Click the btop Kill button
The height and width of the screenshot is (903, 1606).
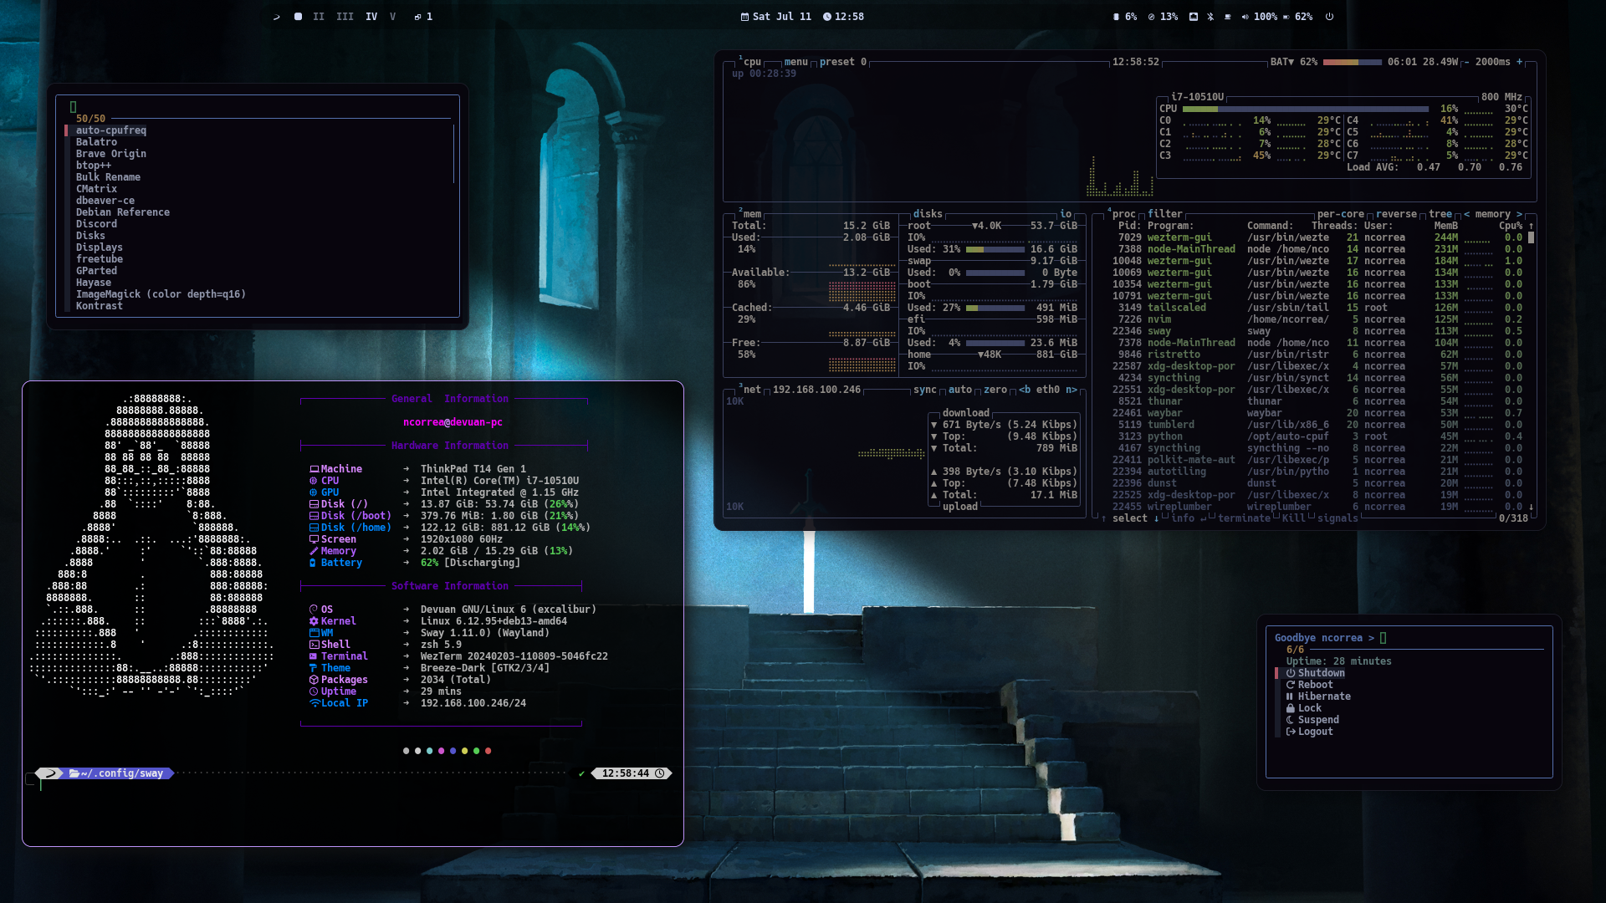tap(1293, 518)
